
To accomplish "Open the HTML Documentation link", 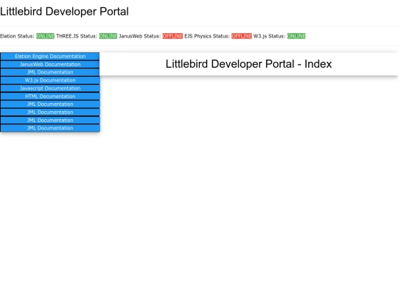I will (50, 96).
